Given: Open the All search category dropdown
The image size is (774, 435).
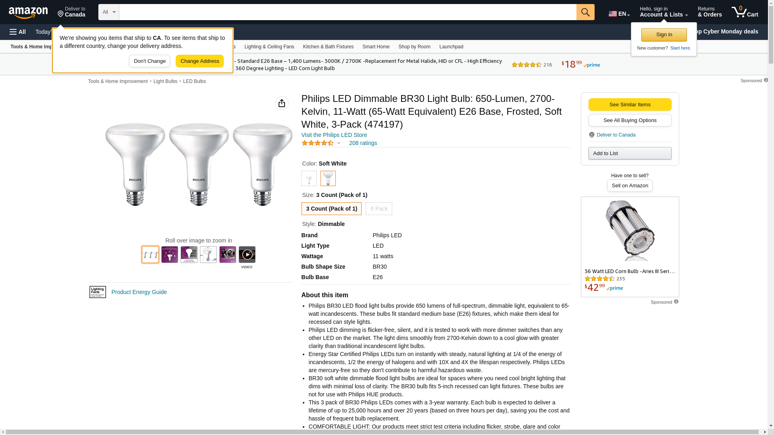Looking at the screenshot, I should [109, 12].
